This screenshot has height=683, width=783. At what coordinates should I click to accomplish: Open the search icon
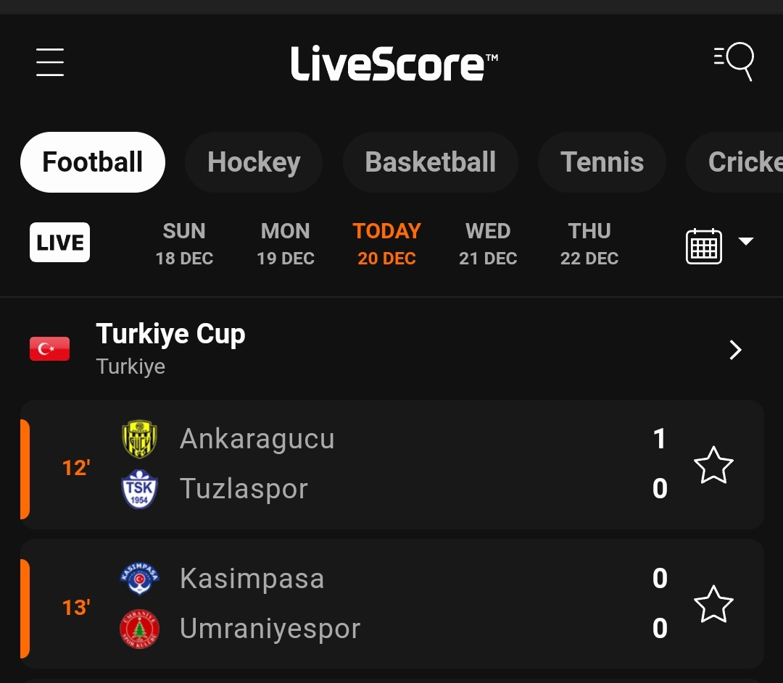click(734, 61)
